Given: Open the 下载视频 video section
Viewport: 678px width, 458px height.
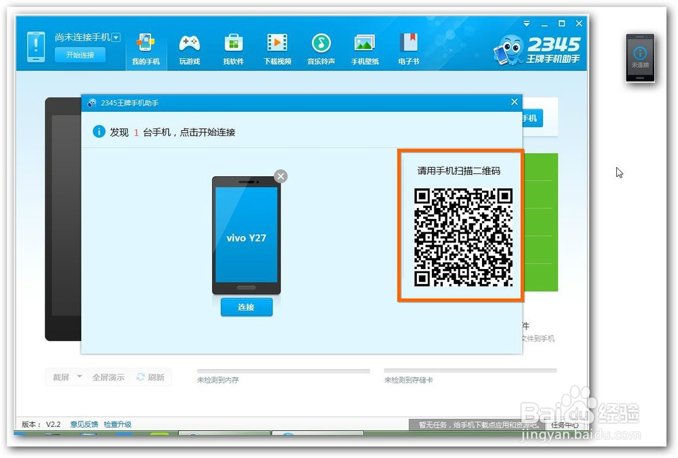Looking at the screenshot, I should tap(277, 49).
